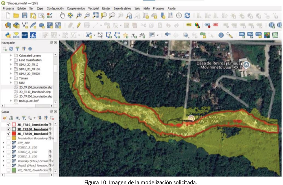The width and height of the screenshot is (283, 185).
Task: Expand the Terrain folder in Navegador
Action: coord(11,78)
